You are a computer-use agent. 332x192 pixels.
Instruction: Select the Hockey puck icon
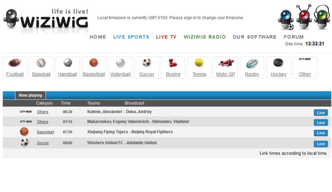tap(278, 63)
